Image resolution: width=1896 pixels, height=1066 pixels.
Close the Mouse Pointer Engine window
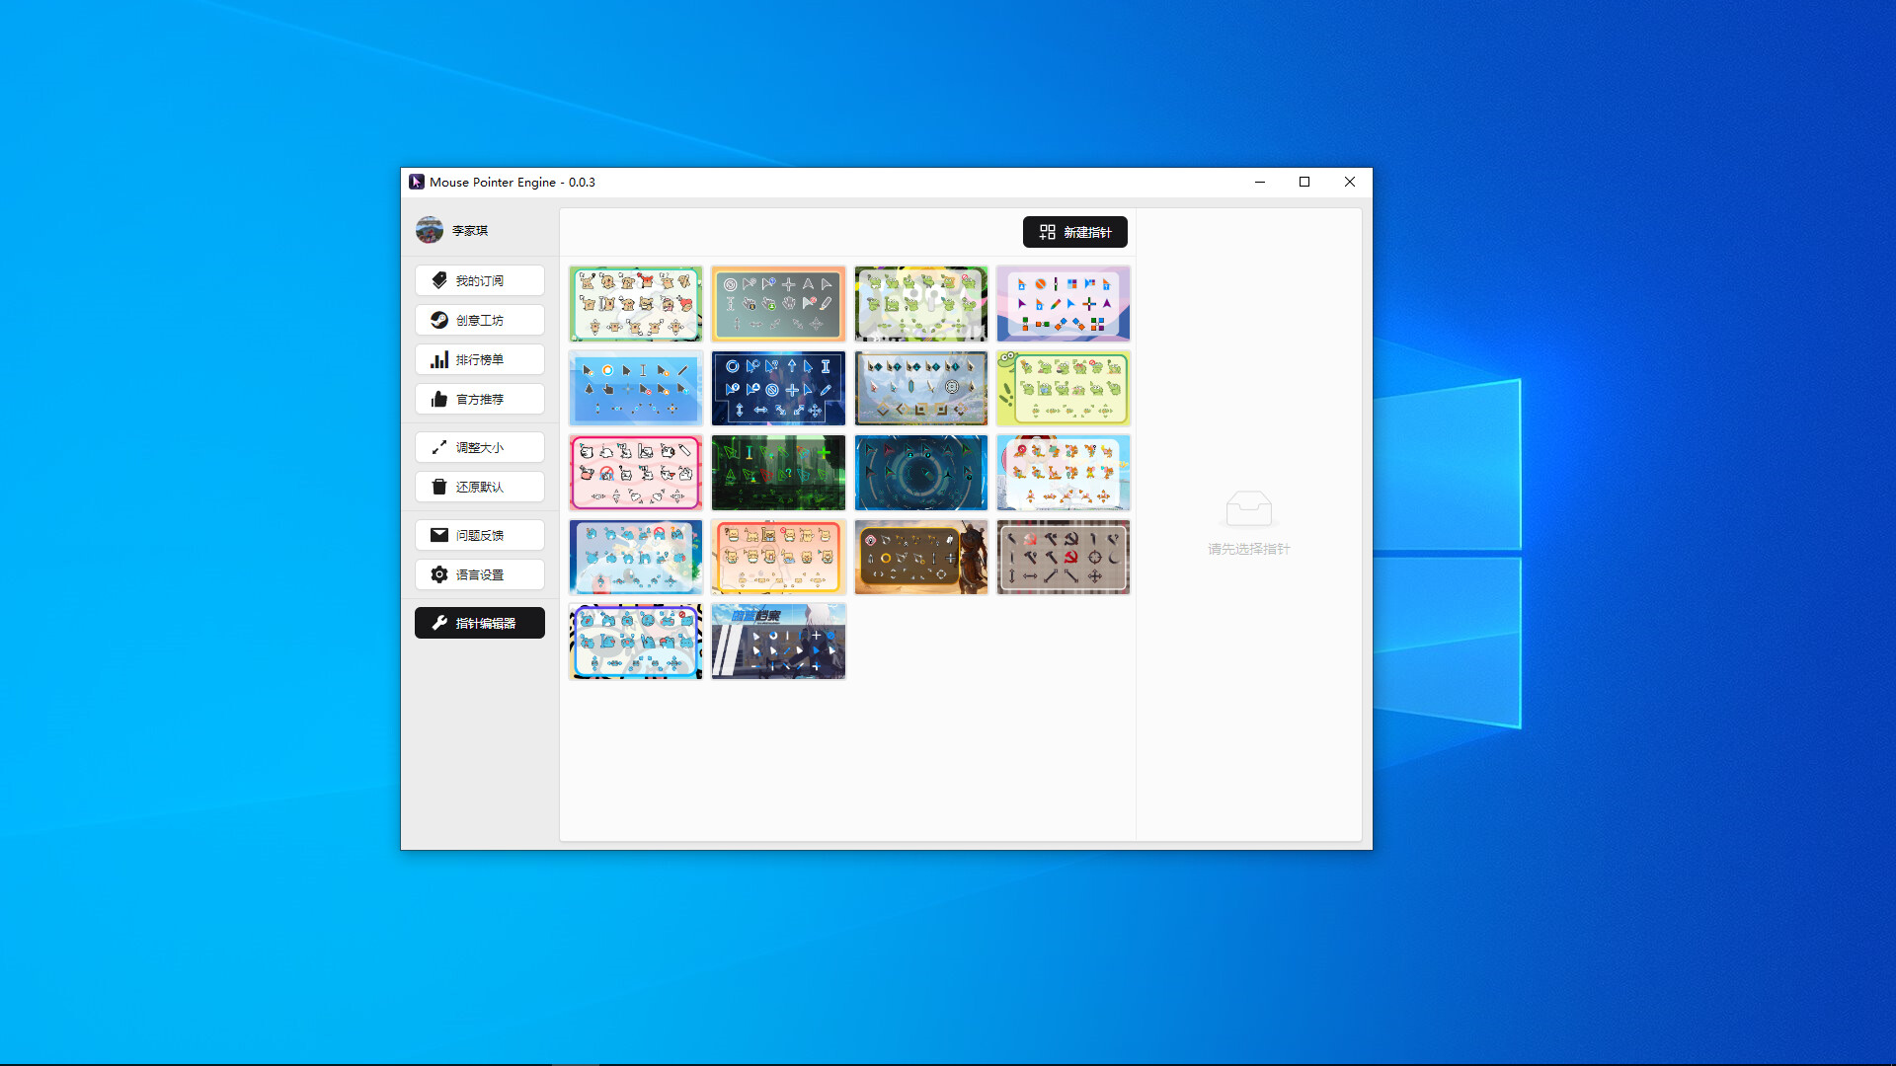point(1350,182)
